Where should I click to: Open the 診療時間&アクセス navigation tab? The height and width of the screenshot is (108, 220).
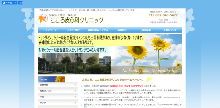pos(98,30)
